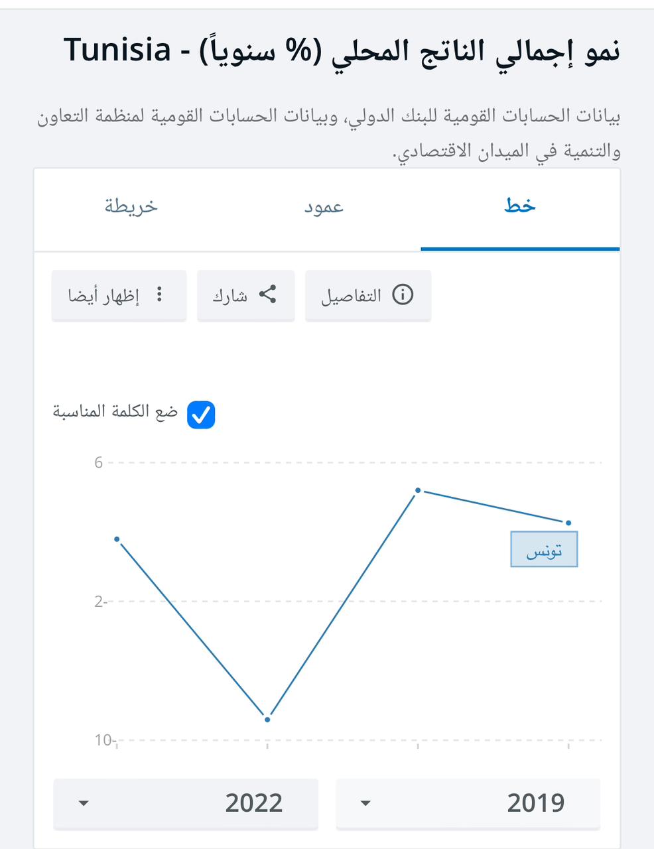The width and height of the screenshot is (654, 849).
Task: Click the line segment rising toward the peak
Action: 342,604
